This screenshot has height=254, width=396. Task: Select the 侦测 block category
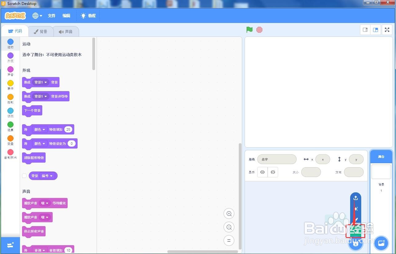pos(10,113)
